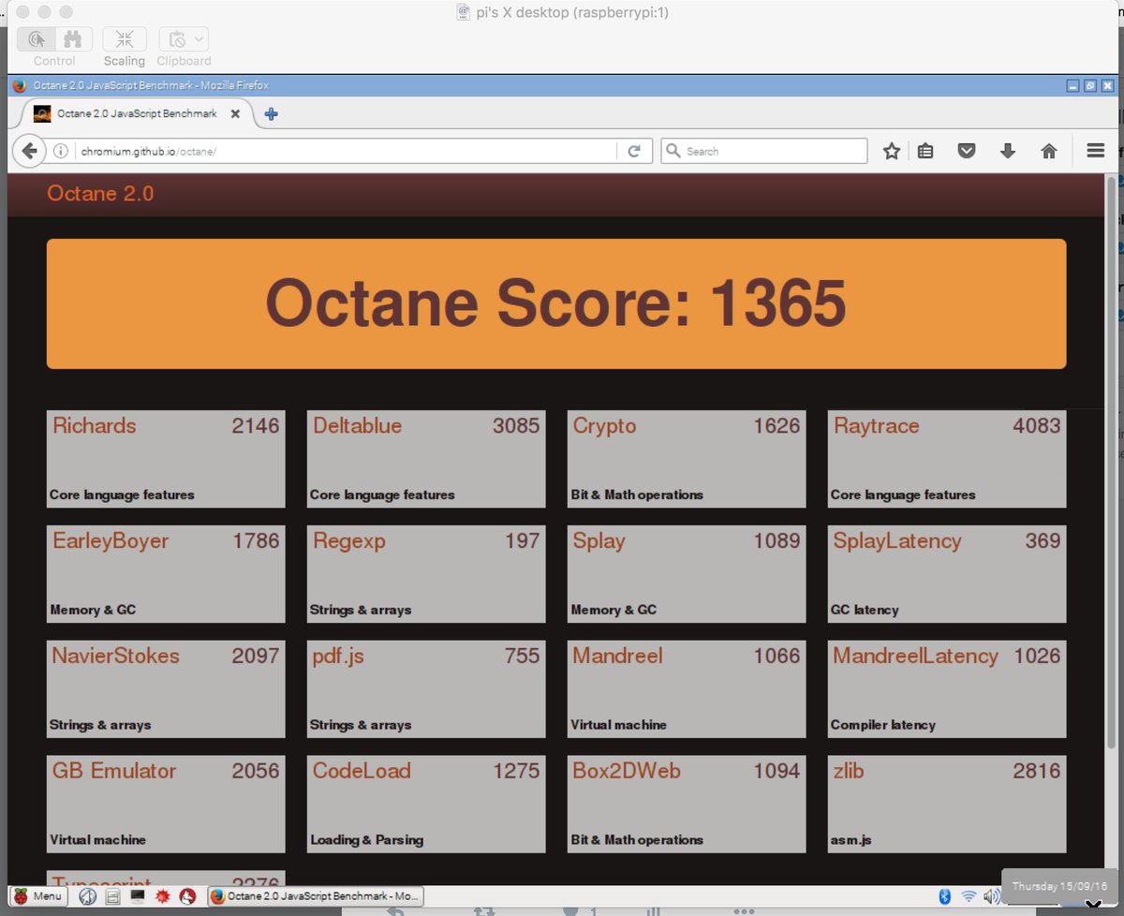
Task: Select the Control mode pointer icon
Action: point(37,39)
